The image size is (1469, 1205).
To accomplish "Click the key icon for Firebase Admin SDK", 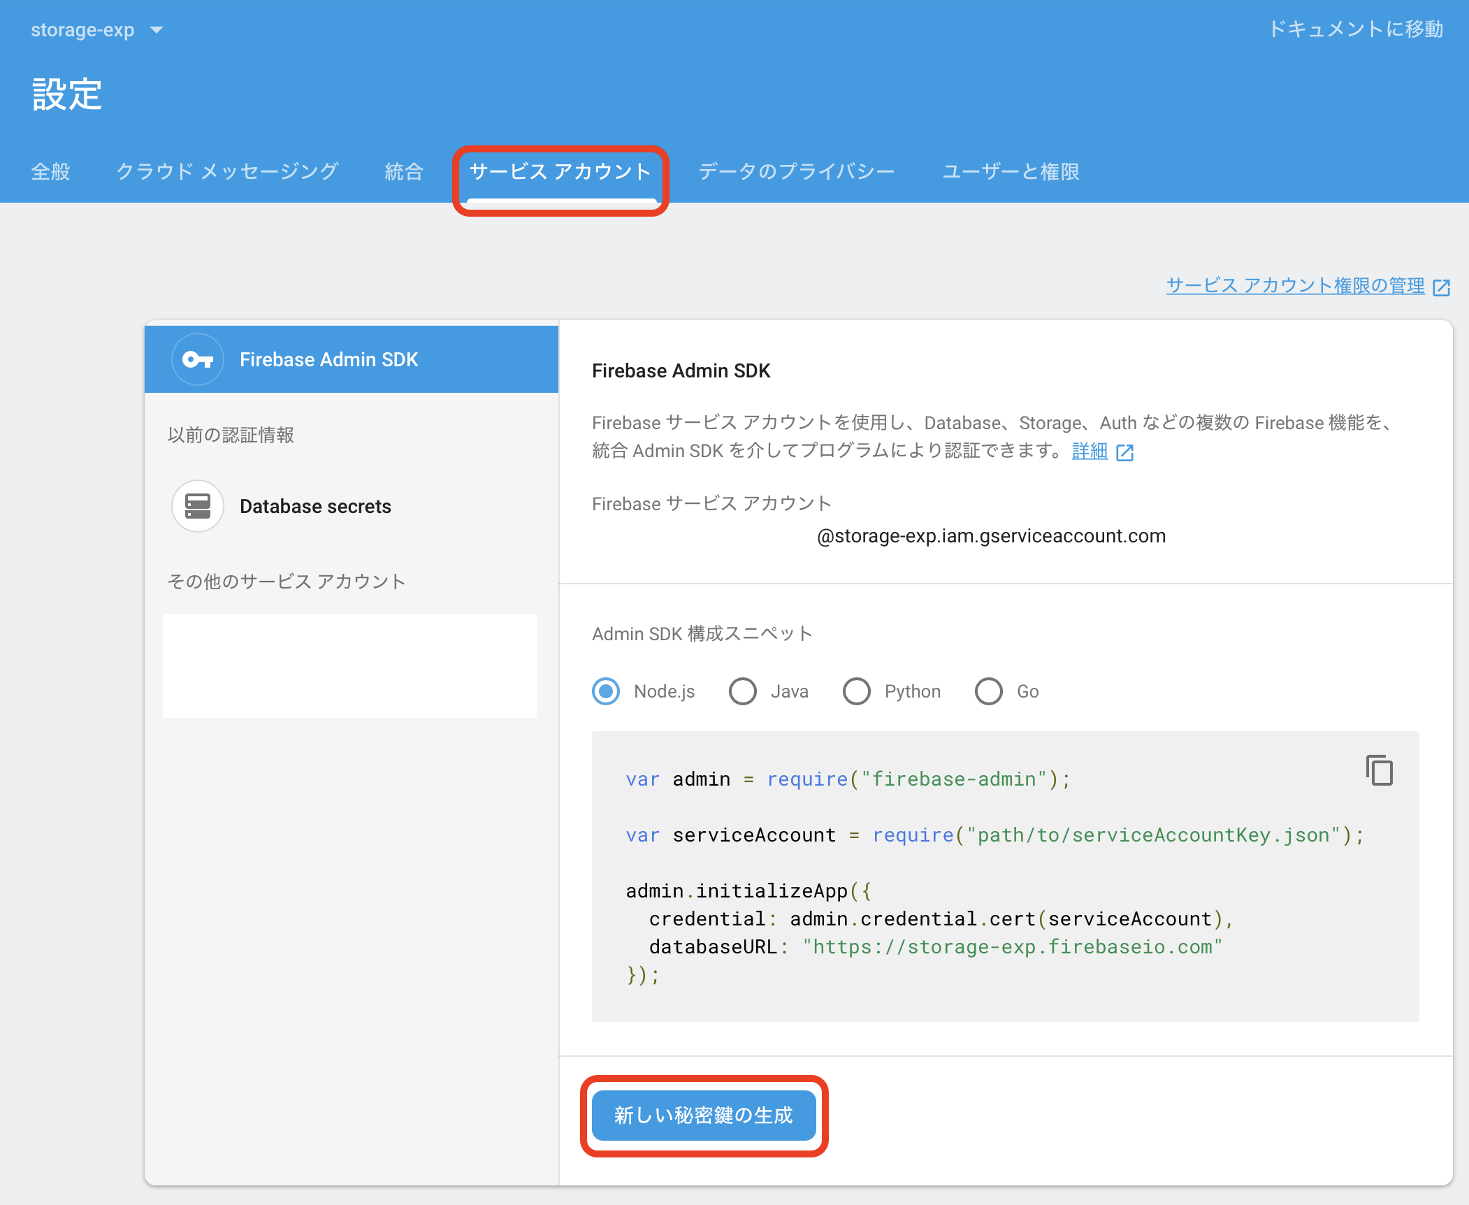I will [x=198, y=359].
